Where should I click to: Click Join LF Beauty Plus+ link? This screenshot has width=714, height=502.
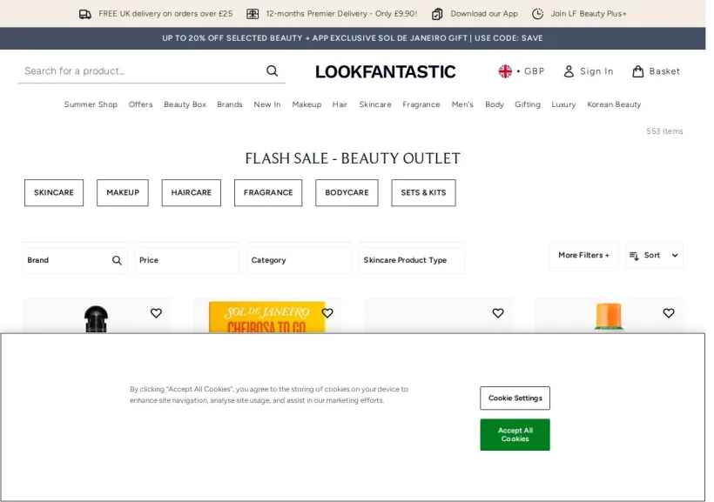[589, 14]
